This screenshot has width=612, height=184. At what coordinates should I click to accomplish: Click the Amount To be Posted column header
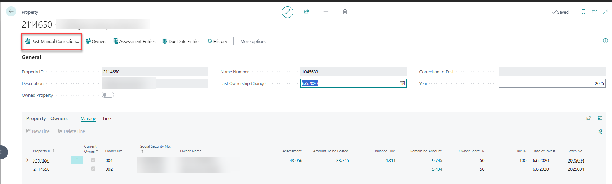point(331,151)
